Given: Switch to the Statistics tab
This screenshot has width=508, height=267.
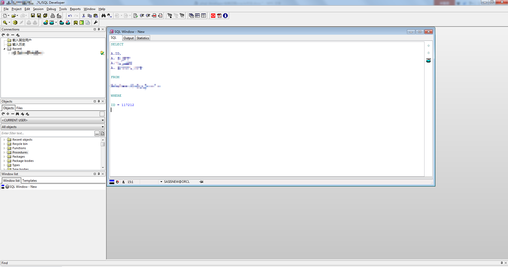Looking at the screenshot, I should 143,38.
